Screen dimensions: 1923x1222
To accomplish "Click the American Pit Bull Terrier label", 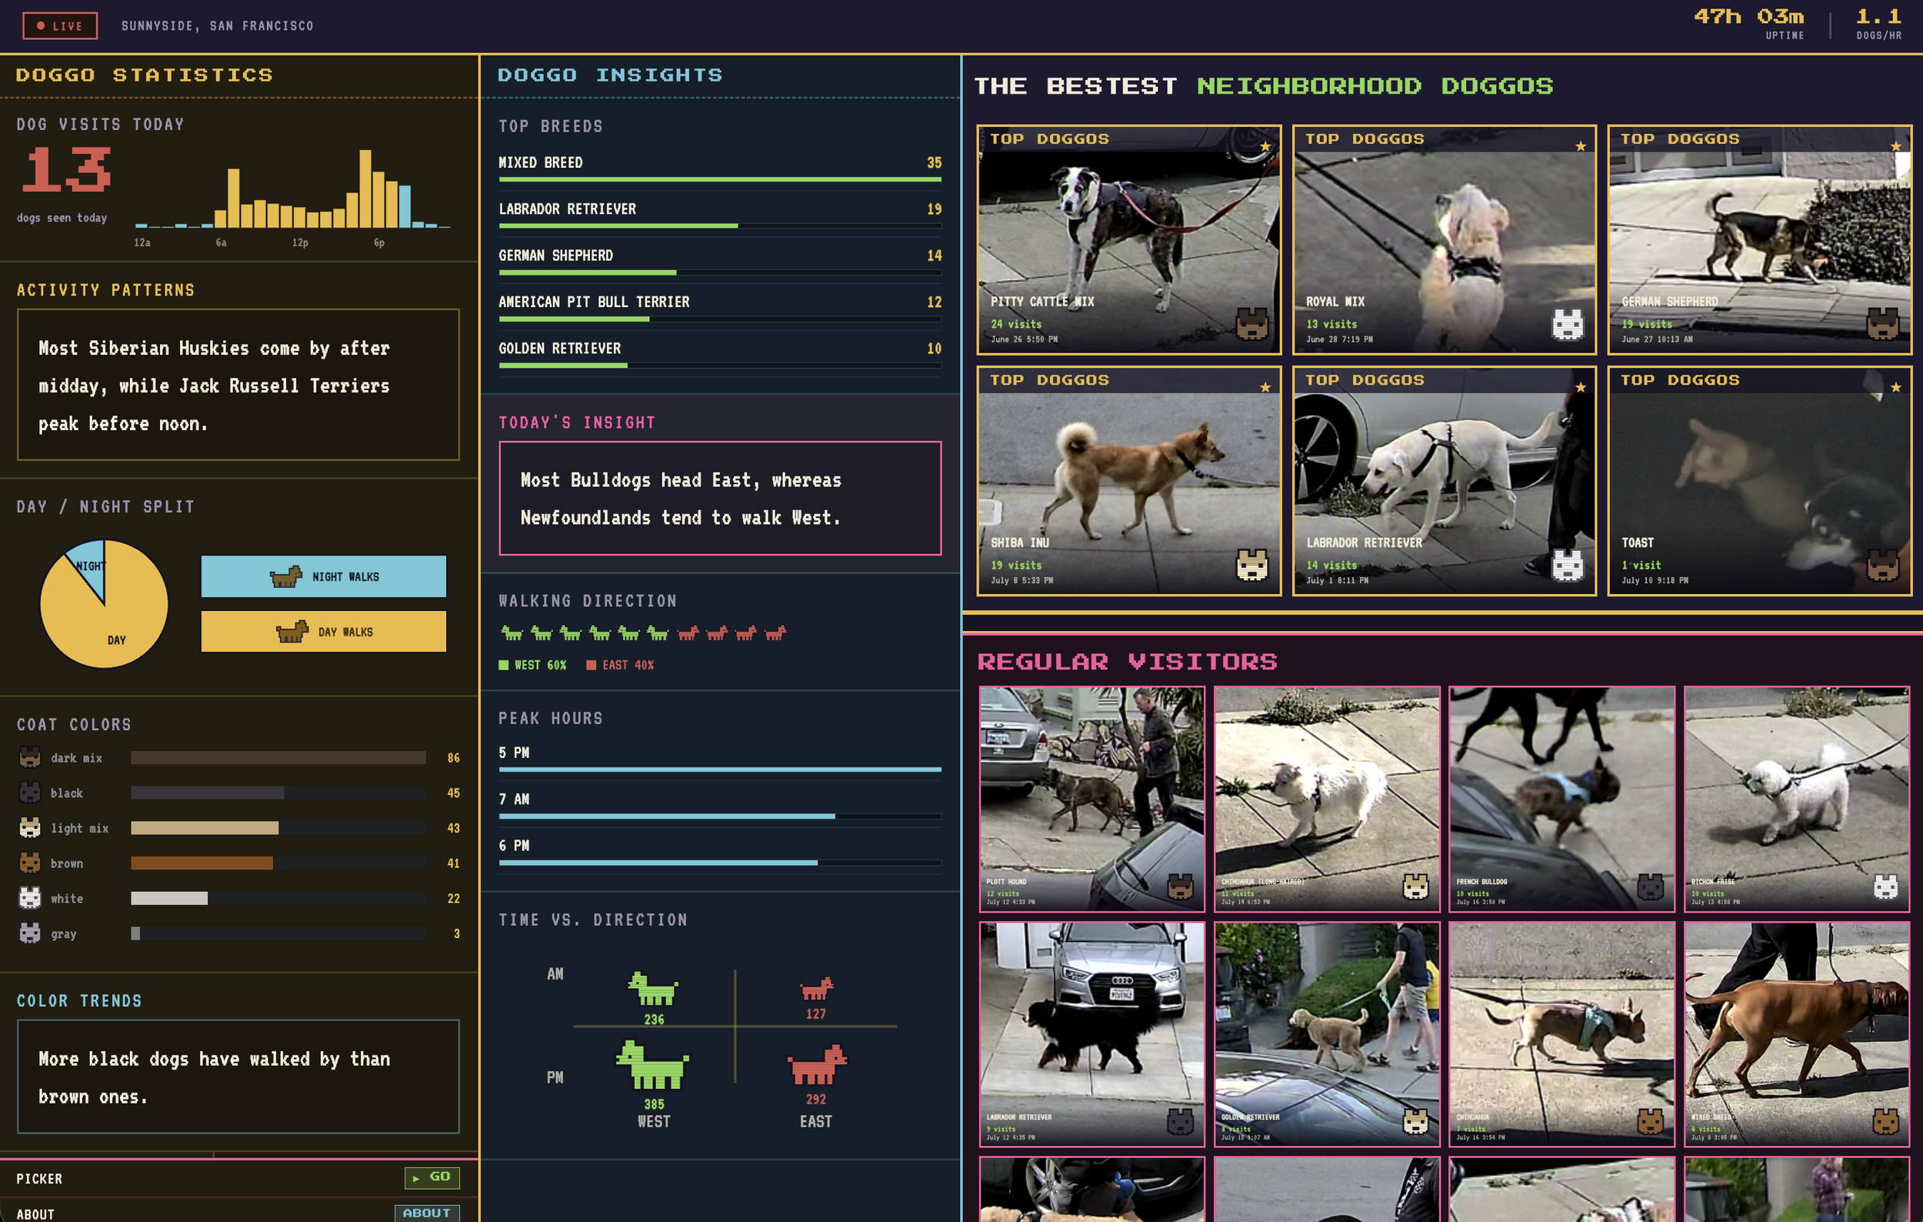I will click(x=594, y=301).
